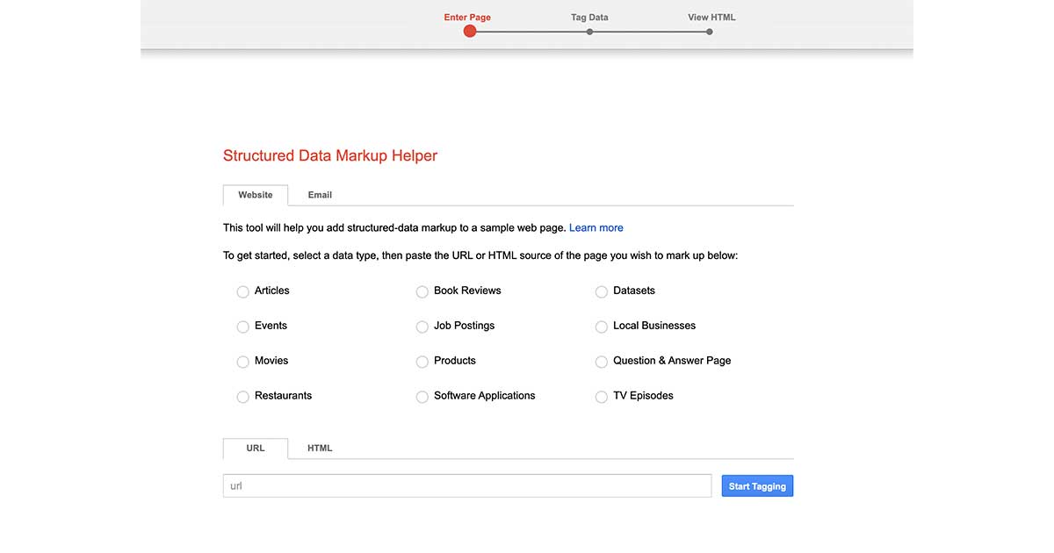Select the Restaurants radio button
This screenshot has height=553, width=1054.
point(243,397)
